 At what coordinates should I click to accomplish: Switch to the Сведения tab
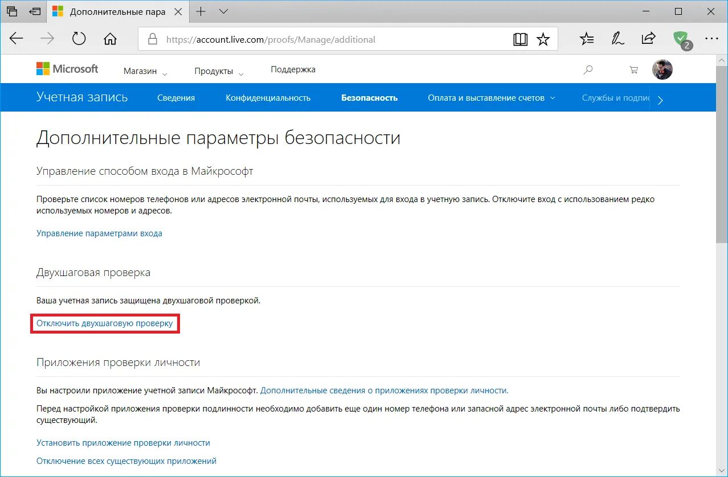pyautogui.click(x=176, y=98)
